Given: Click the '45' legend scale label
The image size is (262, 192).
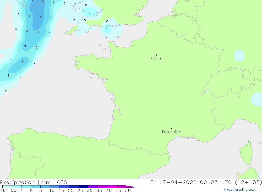Looking at the screenshot, I should tap(118, 190).
